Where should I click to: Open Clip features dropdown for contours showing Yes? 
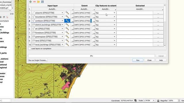point(106,21)
